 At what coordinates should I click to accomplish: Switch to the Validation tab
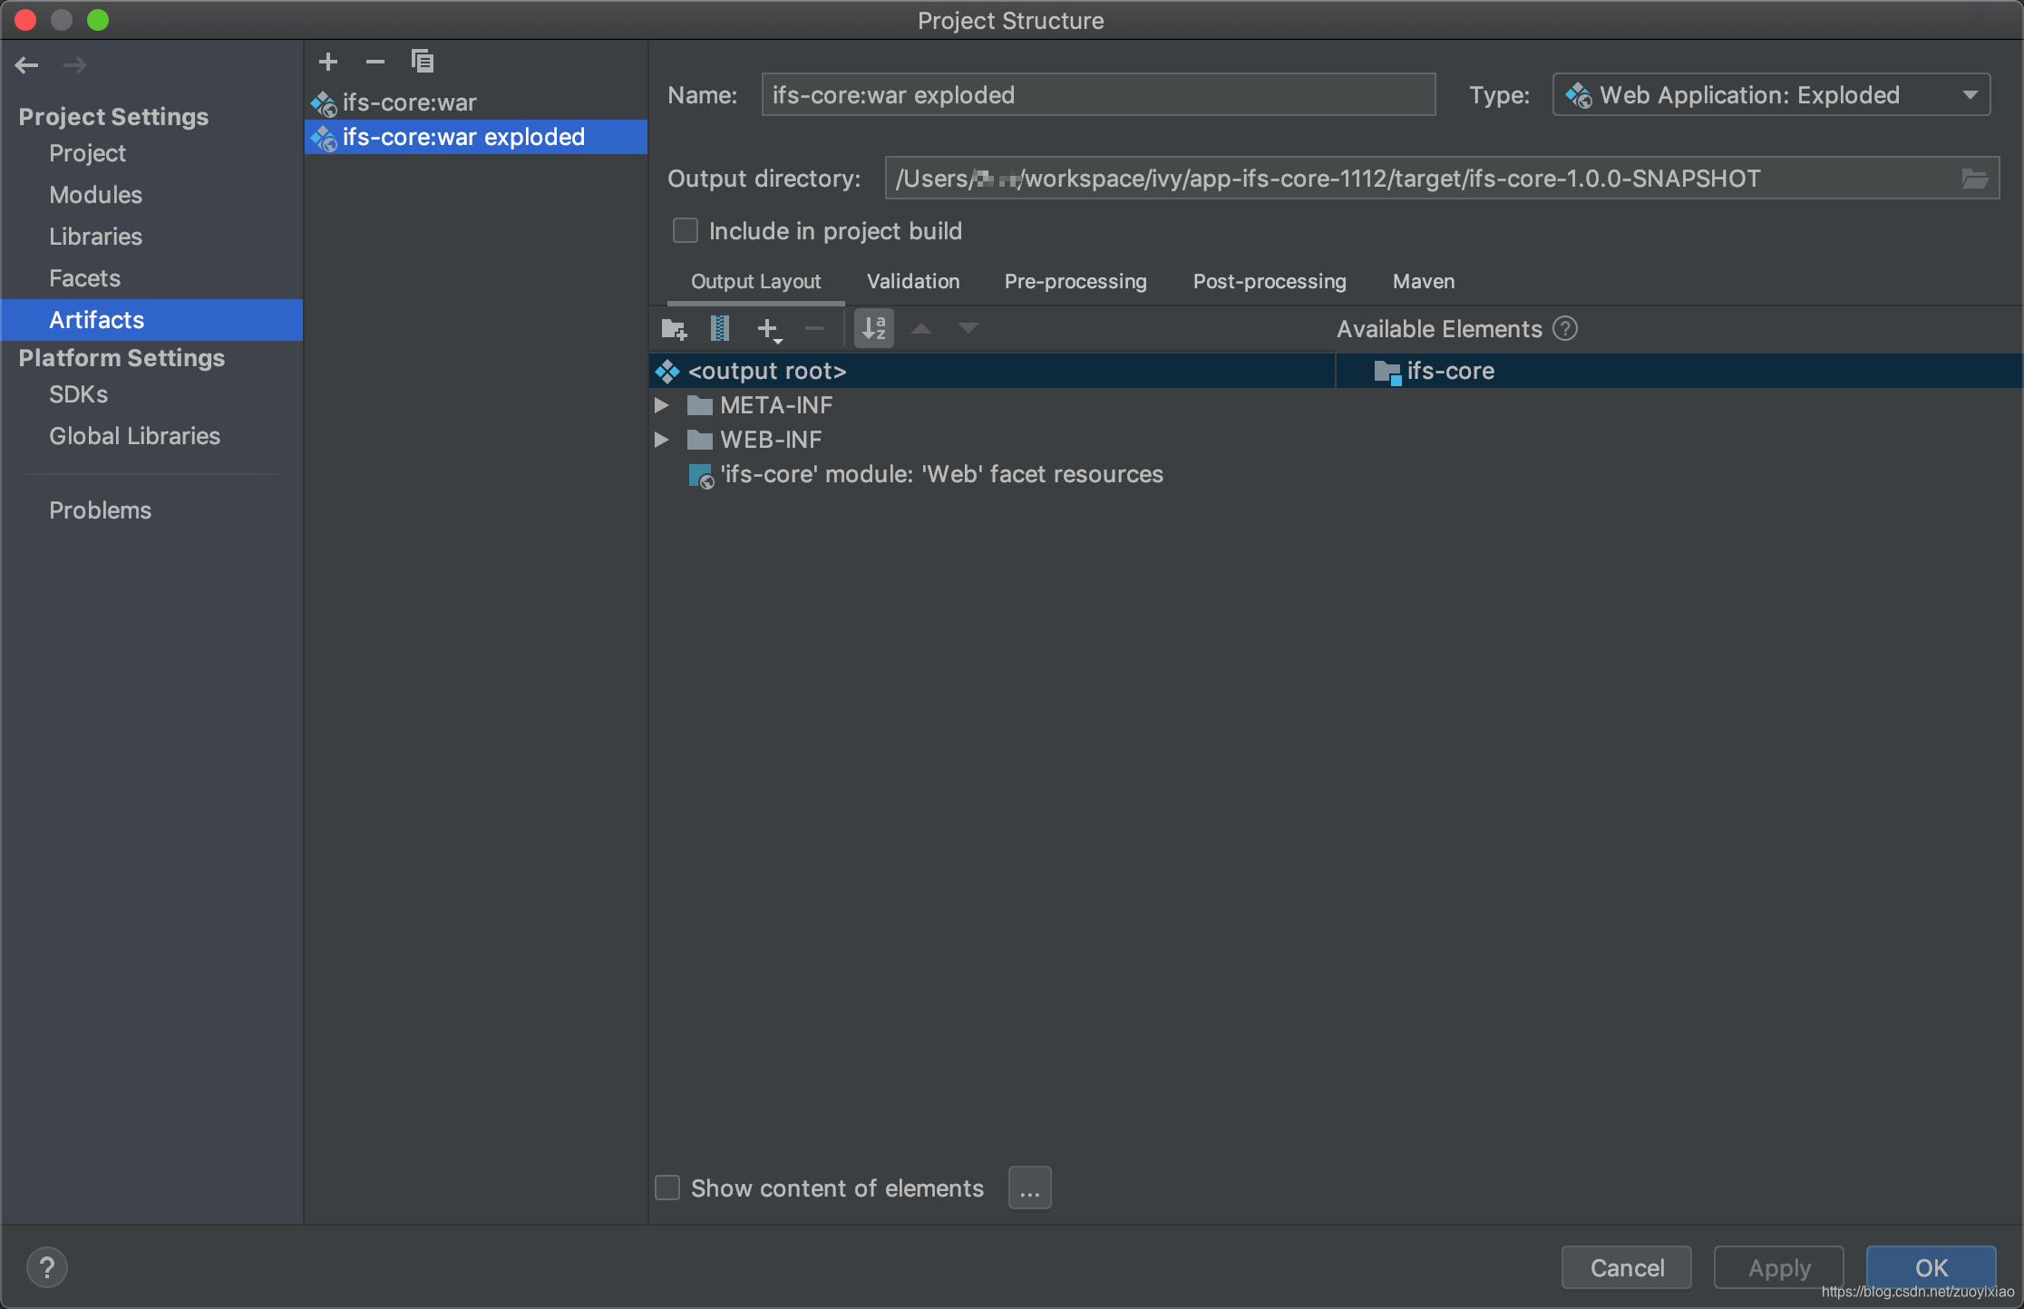pyautogui.click(x=912, y=282)
